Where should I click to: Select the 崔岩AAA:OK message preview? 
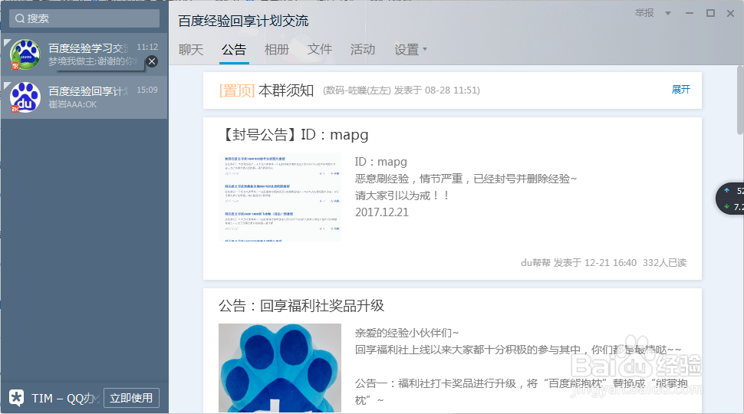click(73, 104)
